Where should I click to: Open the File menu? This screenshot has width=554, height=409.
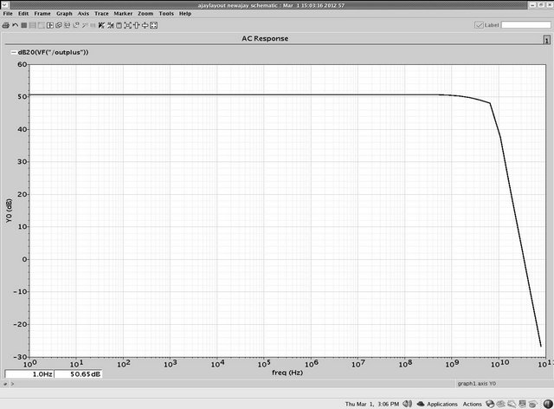pos(8,14)
